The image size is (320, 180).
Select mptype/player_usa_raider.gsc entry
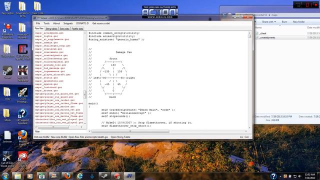coord(54,100)
